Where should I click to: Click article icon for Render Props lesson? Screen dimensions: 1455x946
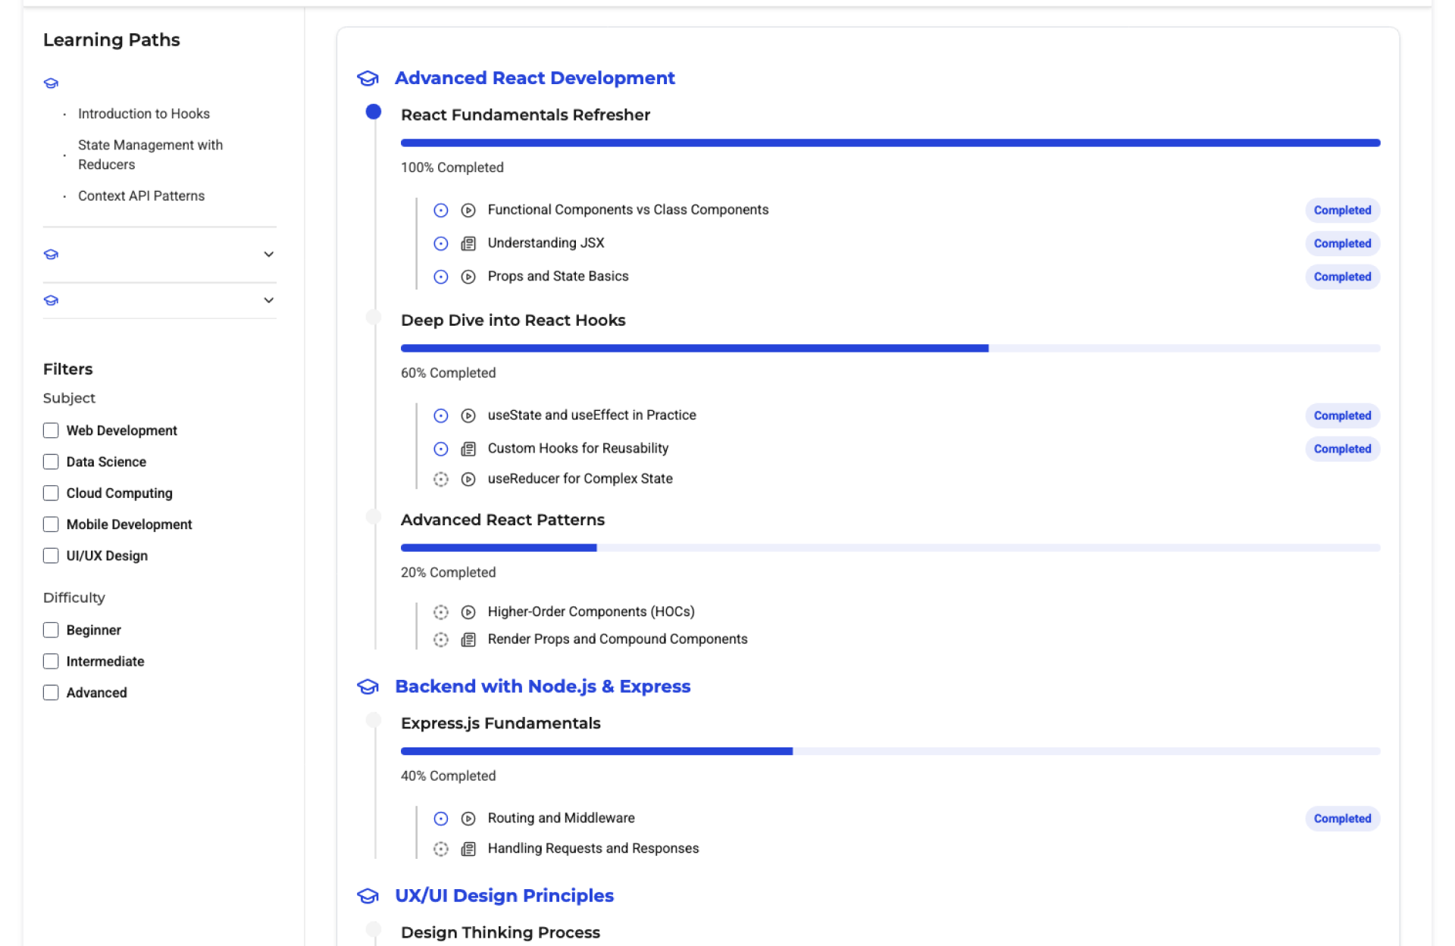tap(468, 640)
